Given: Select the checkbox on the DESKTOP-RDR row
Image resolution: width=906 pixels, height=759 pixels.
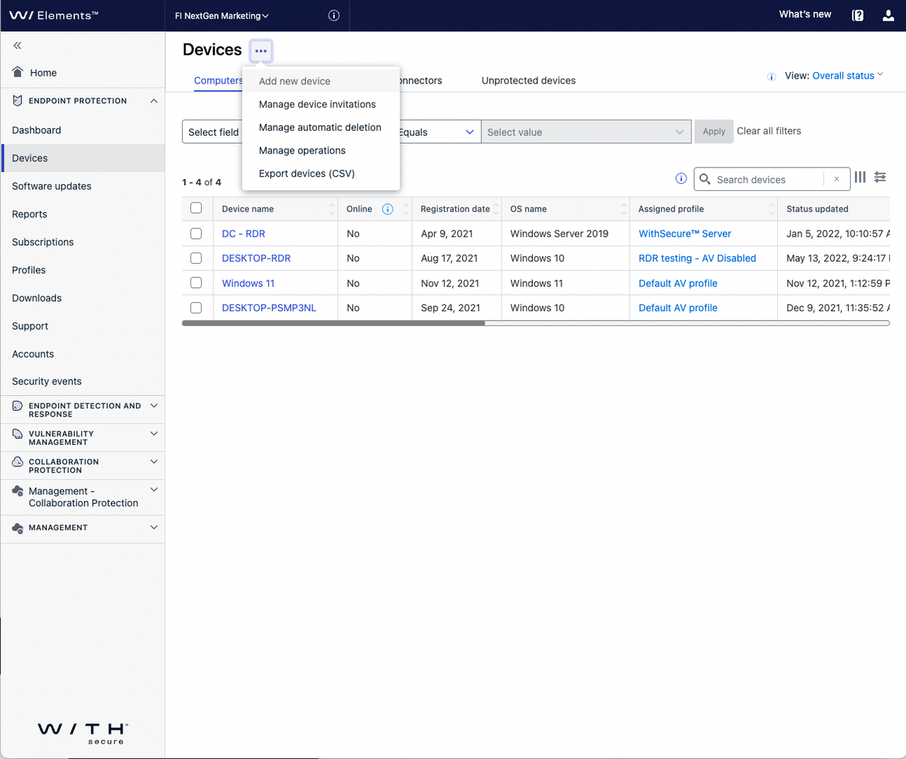Looking at the screenshot, I should point(196,258).
